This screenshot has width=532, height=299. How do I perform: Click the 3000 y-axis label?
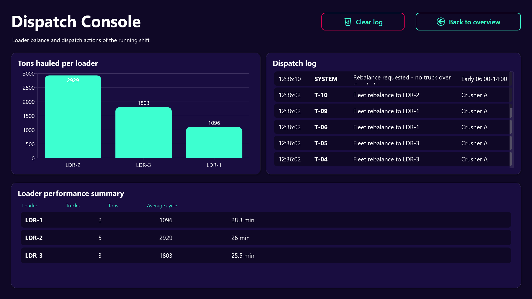point(29,74)
